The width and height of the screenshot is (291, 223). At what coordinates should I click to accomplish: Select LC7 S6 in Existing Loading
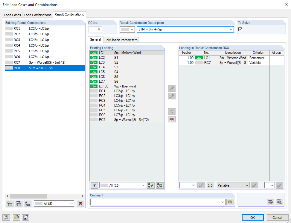(x=127, y=81)
